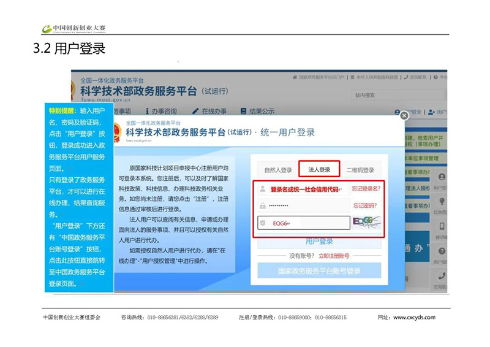Click the phone icon beside 咨询联系
The image size is (490, 347).
tap(406, 77)
